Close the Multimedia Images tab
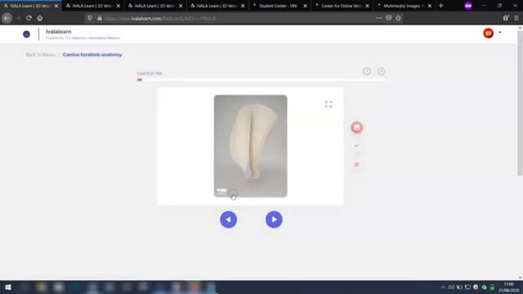The width and height of the screenshot is (523, 294). [x=430, y=6]
